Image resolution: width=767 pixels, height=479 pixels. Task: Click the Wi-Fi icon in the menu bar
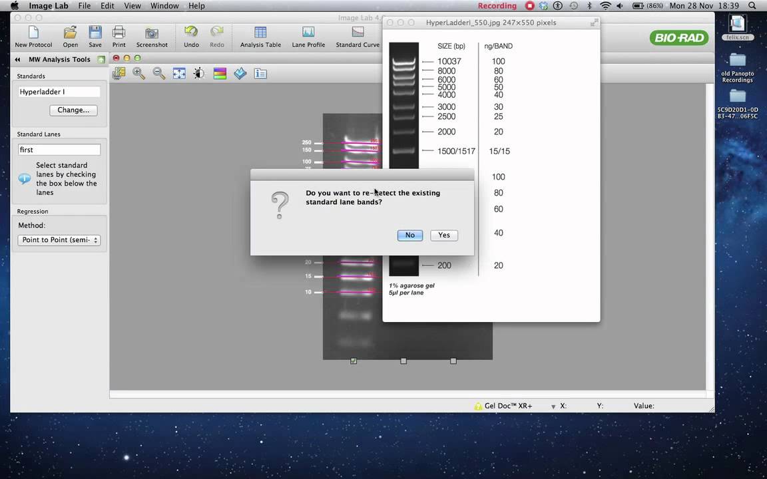[x=606, y=6]
